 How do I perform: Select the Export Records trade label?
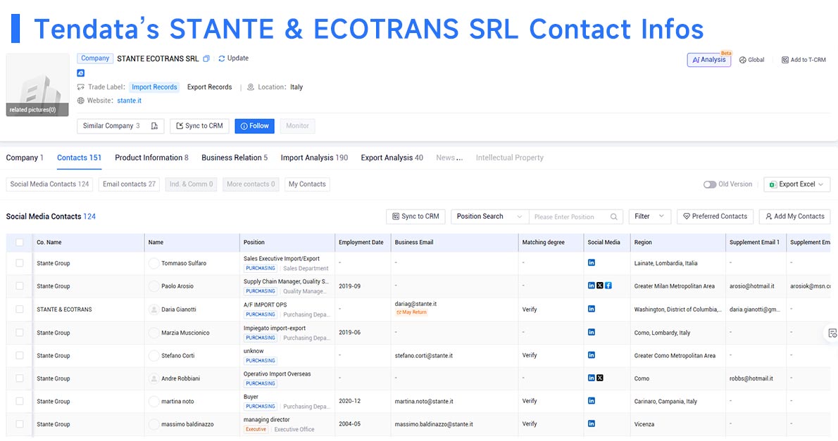click(210, 87)
